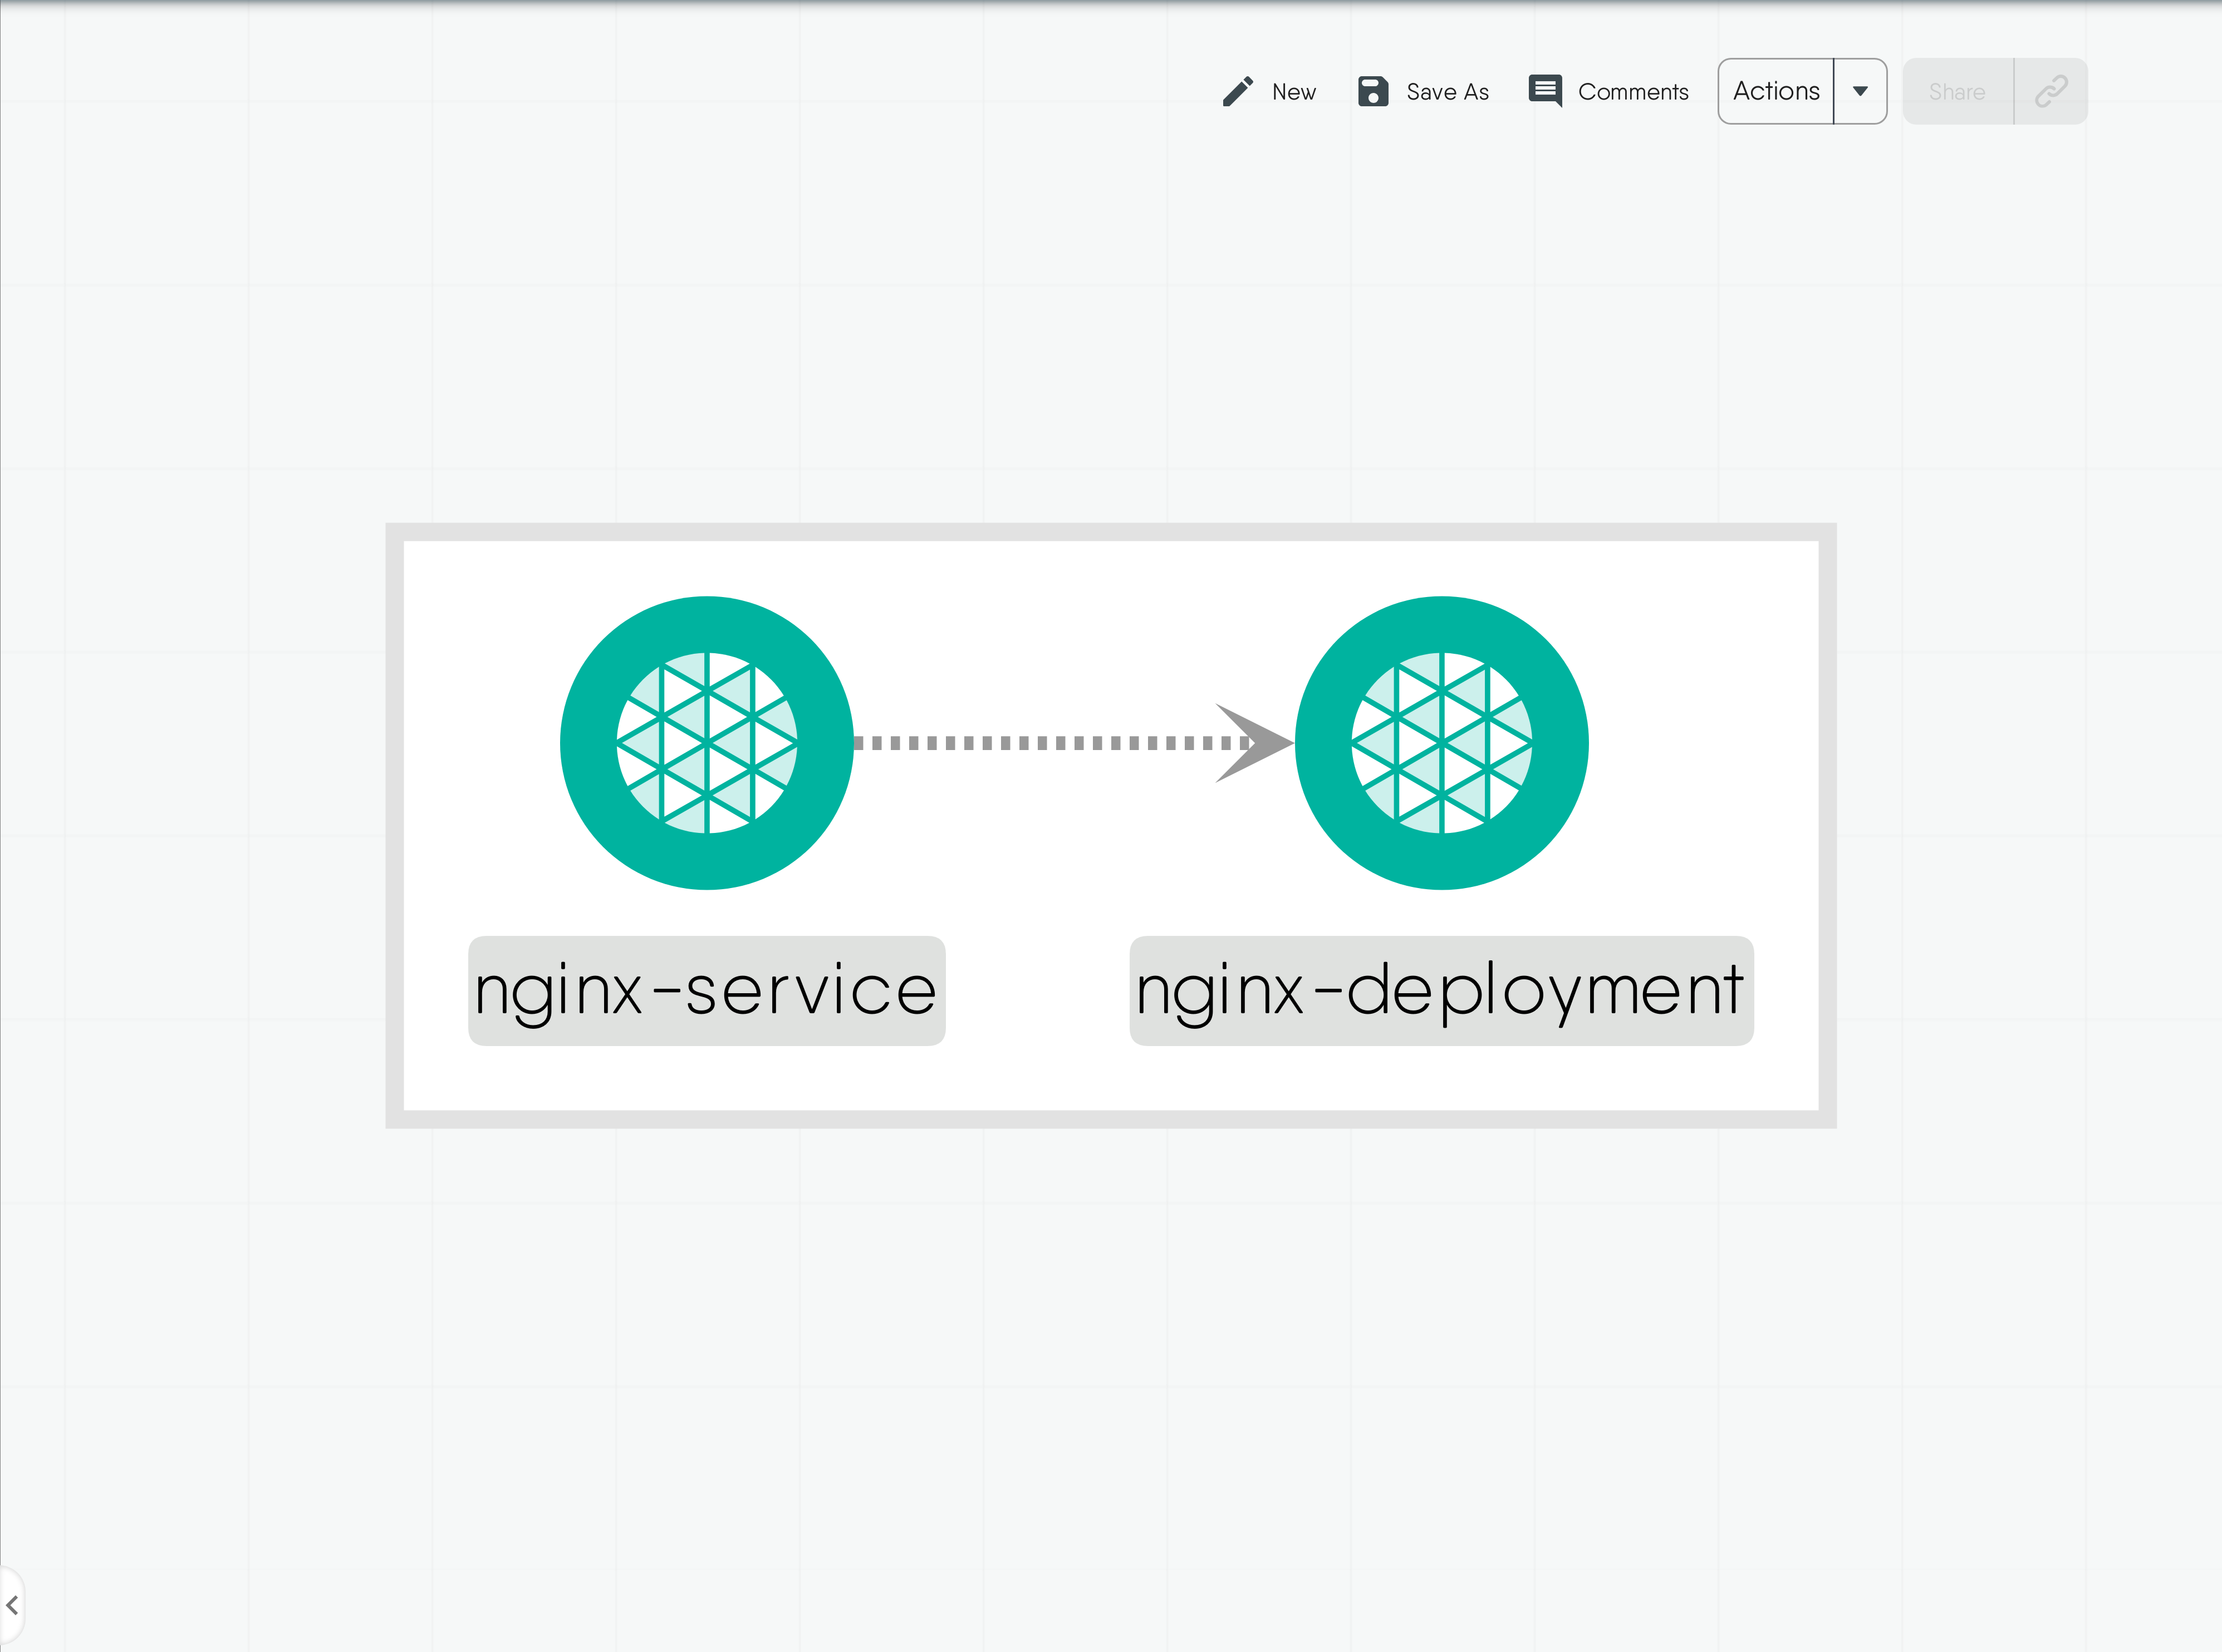This screenshot has height=1652, width=2222.
Task: Click the Comments speech bubble icon
Action: (1544, 91)
